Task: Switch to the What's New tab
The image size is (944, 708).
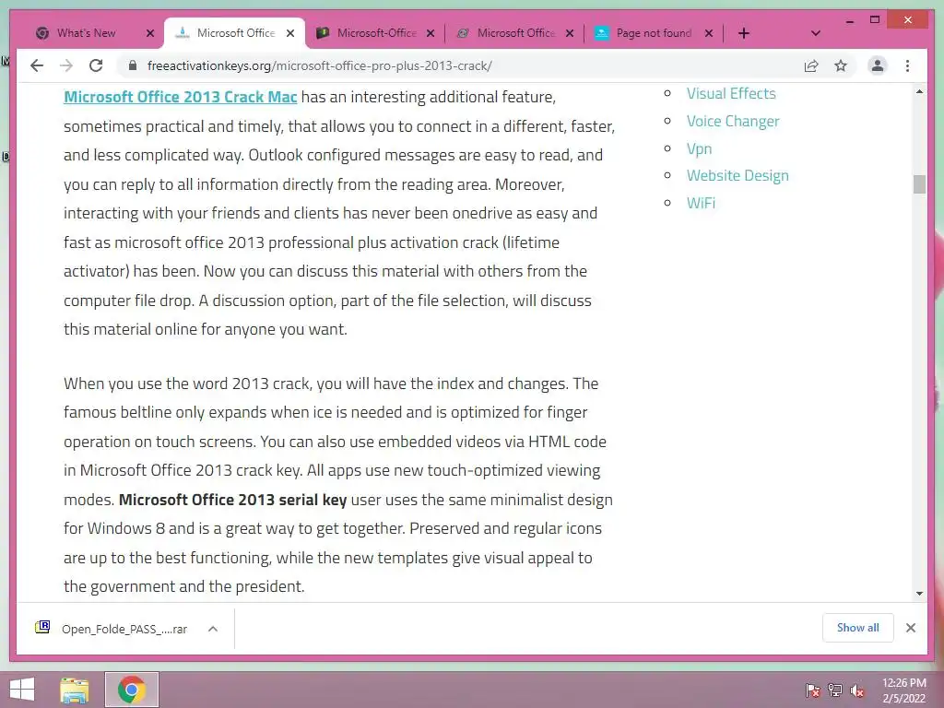Action: coord(86,33)
